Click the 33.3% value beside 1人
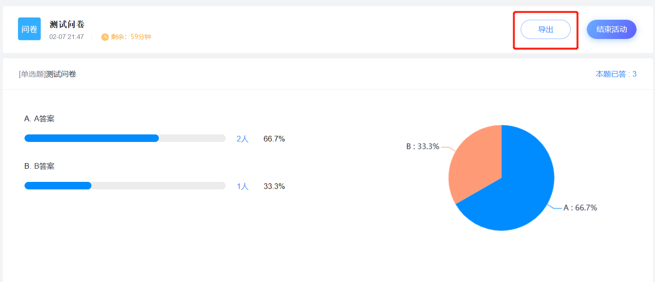Image resolution: width=655 pixels, height=282 pixels. tap(274, 187)
